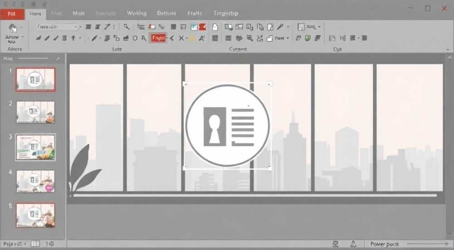Viewport: 454px width, 250px height.
Task: Select slide 1 thumbnail
Action: (35, 80)
